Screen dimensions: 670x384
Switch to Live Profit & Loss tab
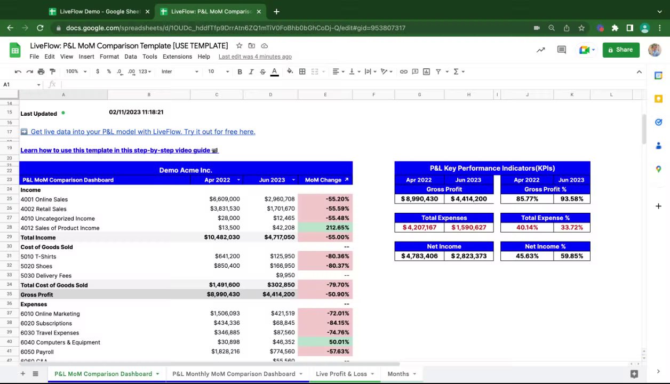pos(341,374)
